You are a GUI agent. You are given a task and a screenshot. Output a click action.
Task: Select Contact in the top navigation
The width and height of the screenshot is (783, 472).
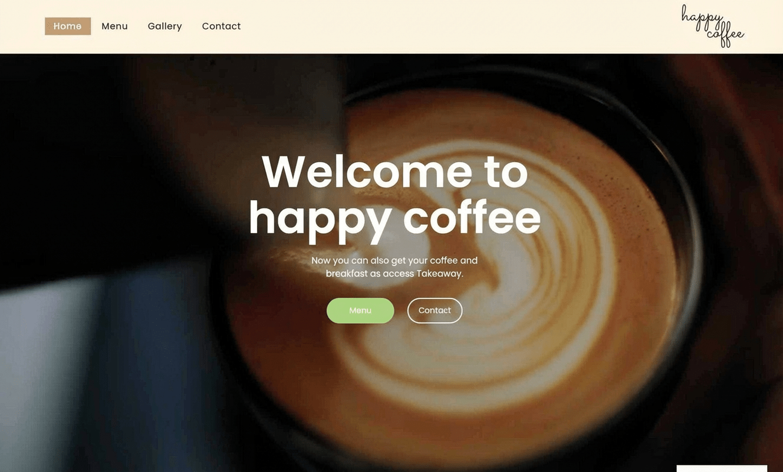(221, 26)
